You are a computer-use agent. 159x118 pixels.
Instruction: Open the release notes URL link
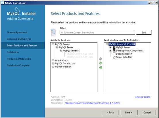[x=92, y=103]
